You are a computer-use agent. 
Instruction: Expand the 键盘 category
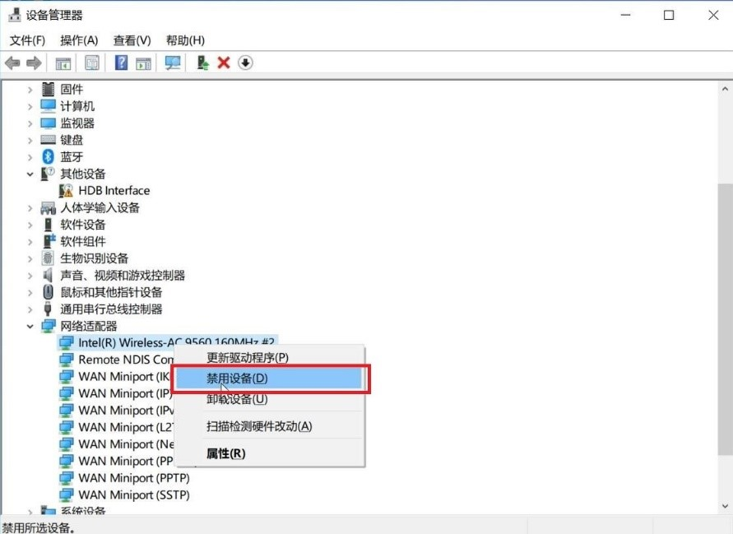pyautogui.click(x=30, y=141)
